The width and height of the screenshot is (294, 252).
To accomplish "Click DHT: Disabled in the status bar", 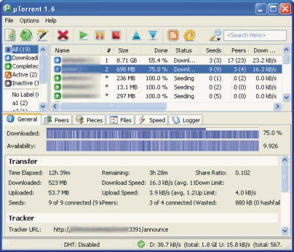I will pyautogui.click(x=82, y=245).
